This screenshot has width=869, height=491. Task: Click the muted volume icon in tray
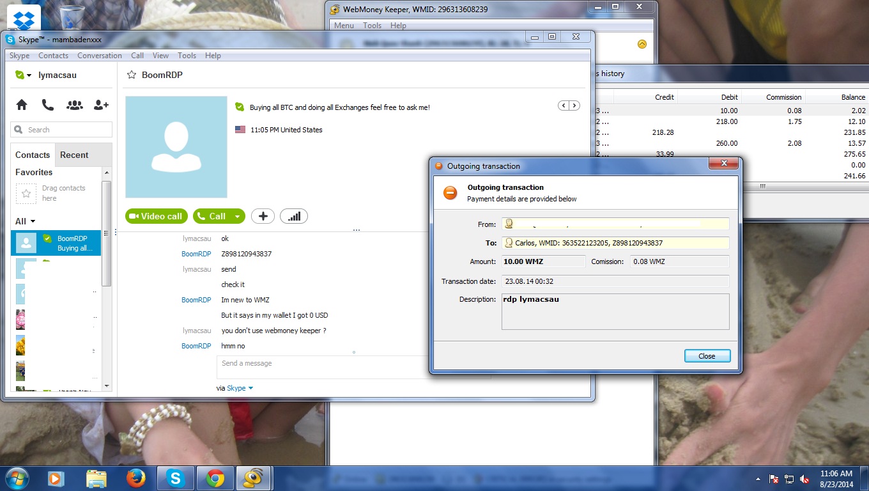805,479
